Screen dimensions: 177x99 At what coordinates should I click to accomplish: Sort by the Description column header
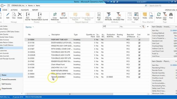[56, 35]
